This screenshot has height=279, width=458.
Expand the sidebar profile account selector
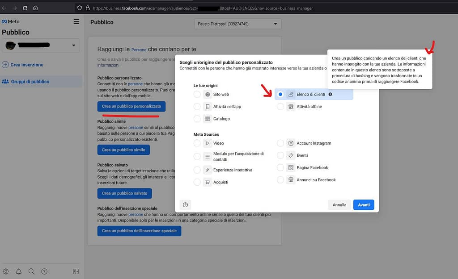pyautogui.click(x=41, y=46)
